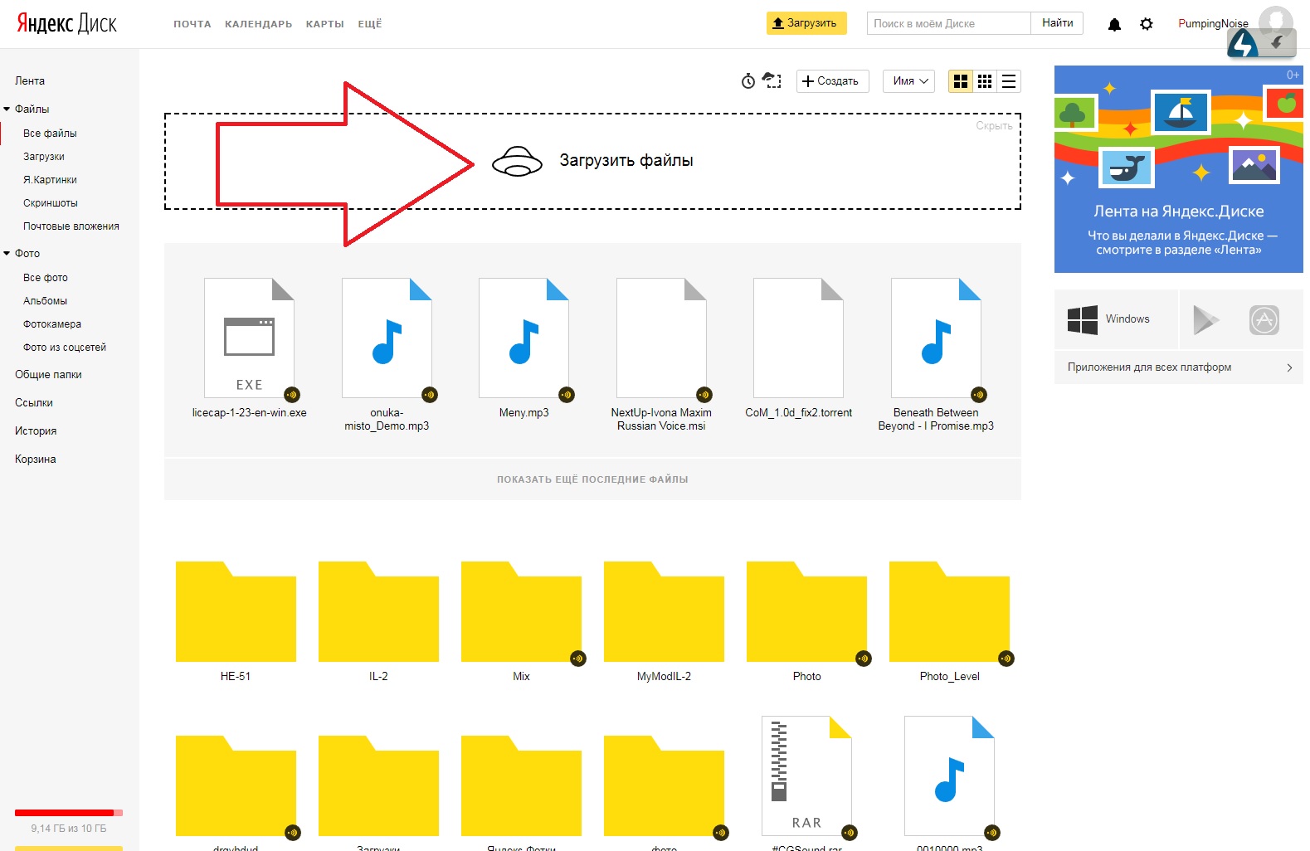Open the notifications bell
1310x851 pixels.
tap(1114, 24)
